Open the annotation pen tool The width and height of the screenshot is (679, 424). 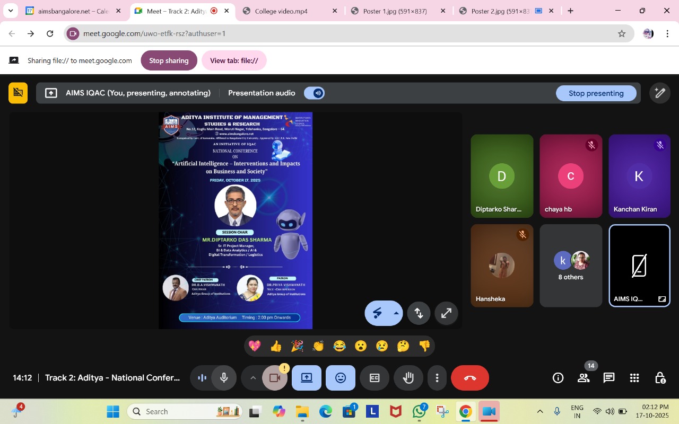(660, 93)
